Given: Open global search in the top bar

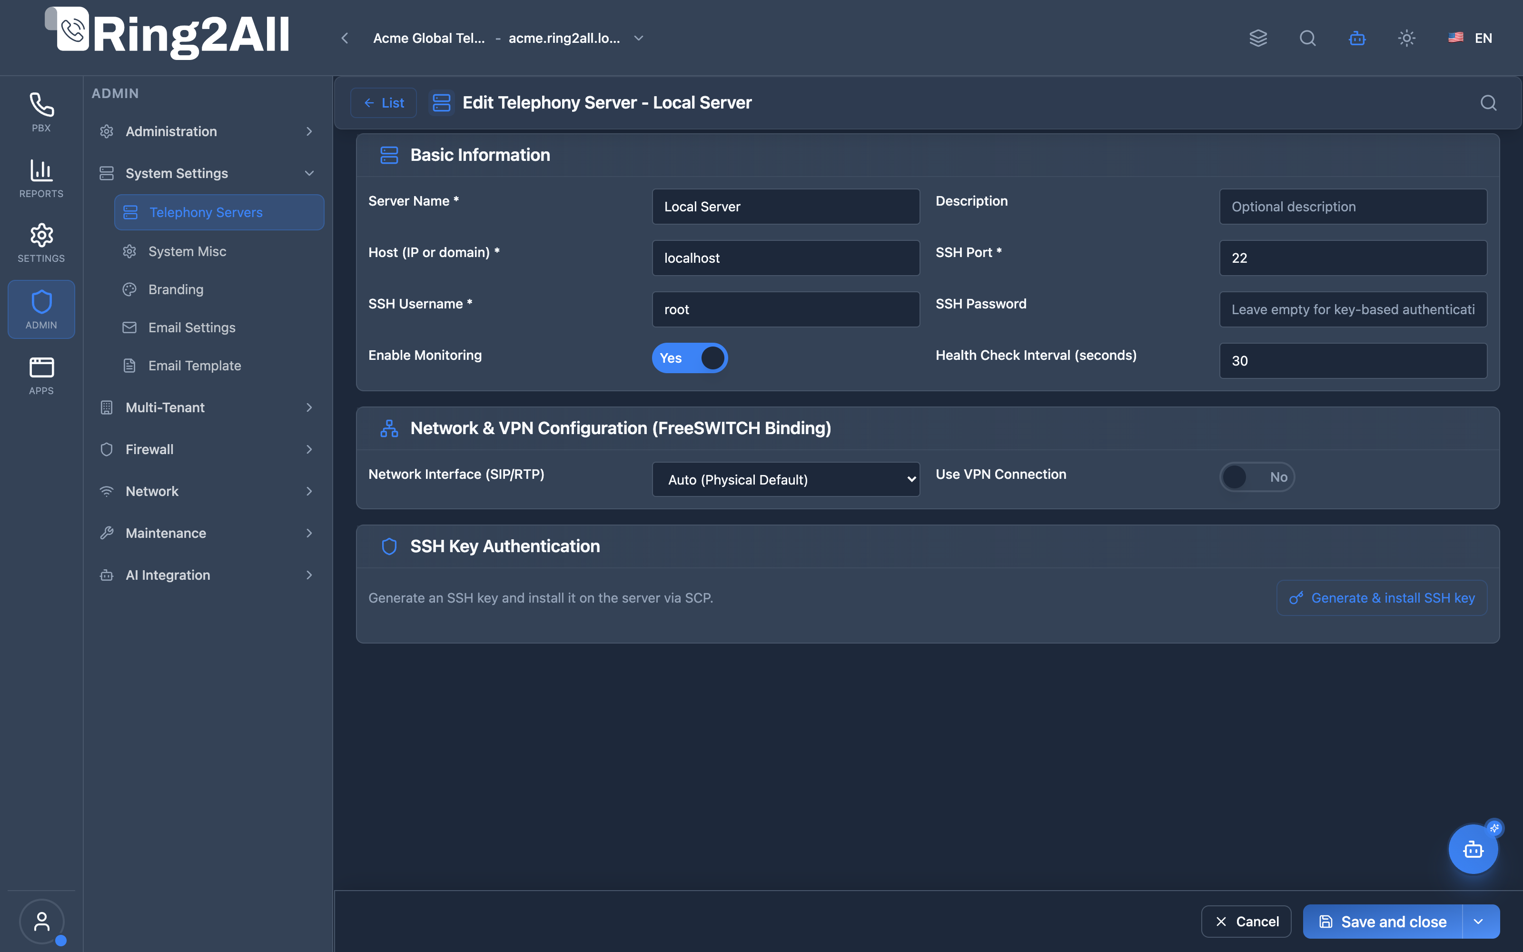Looking at the screenshot, I should pos(1308,38).
